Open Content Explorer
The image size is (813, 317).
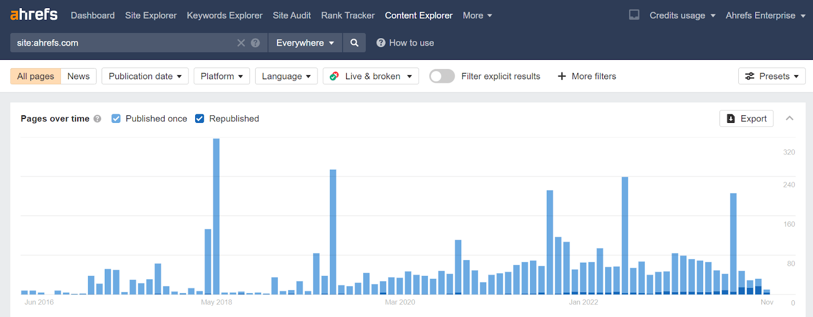[x=419, y=15]
